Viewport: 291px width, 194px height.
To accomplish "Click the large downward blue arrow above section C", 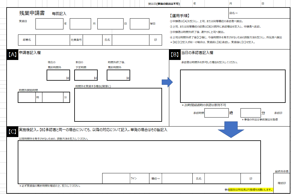I will tap(231, 128).
